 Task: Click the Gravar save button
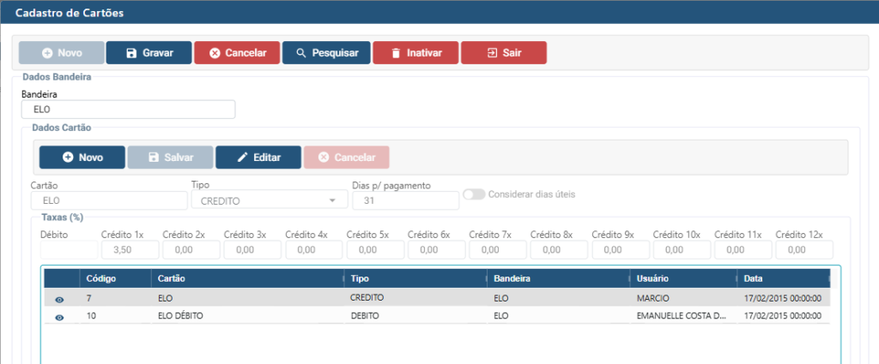149,53
